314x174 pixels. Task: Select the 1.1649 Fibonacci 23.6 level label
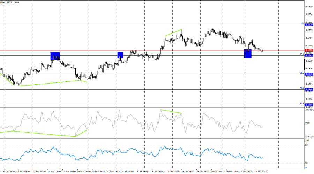309,55
